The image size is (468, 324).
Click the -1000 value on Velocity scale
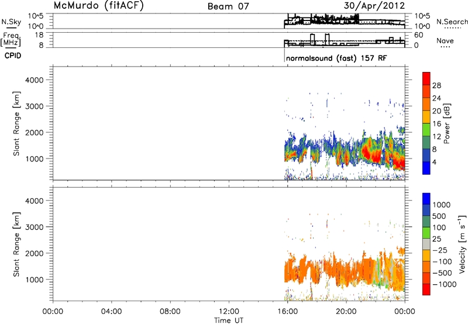click(445, 284)
